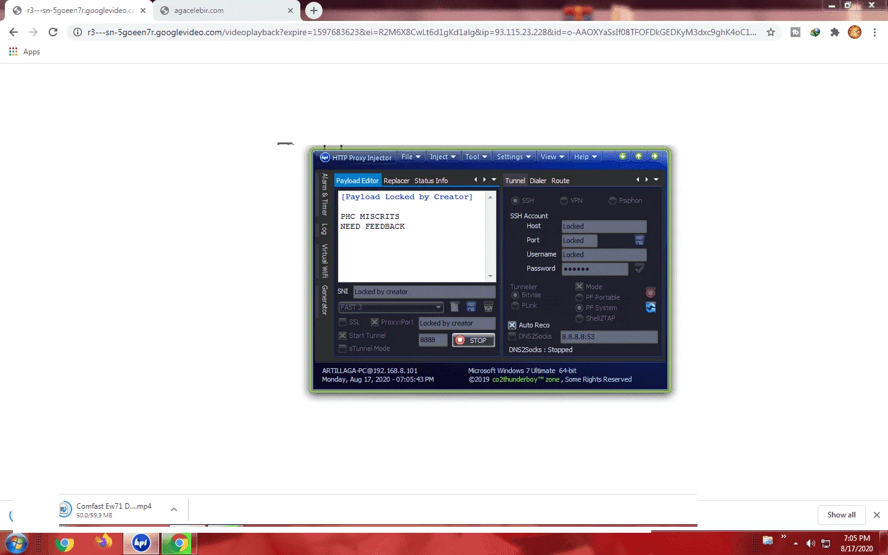888x555 pixels.
Task: Toggle the SSL checkbox
Action: click(343, 322)
